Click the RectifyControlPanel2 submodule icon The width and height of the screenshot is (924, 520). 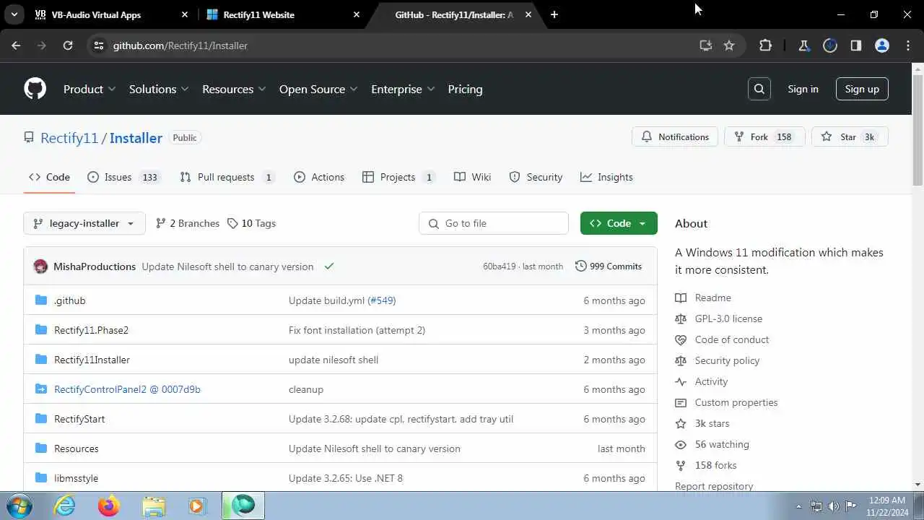[41, 389]
